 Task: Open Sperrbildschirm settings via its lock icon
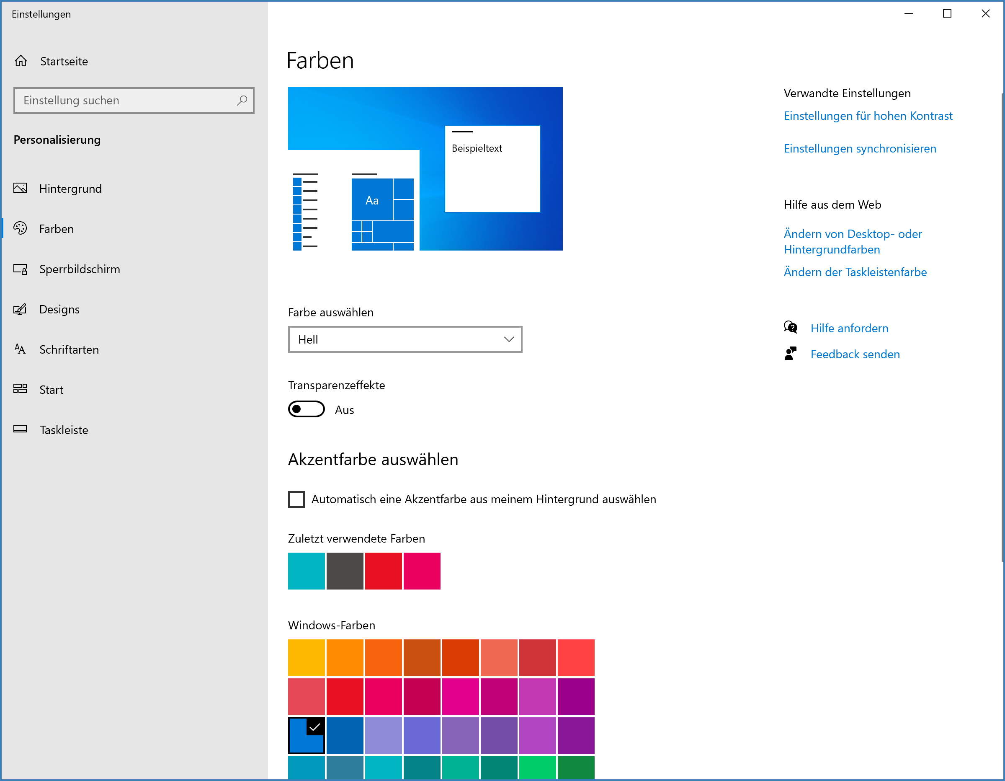(20, 269)
